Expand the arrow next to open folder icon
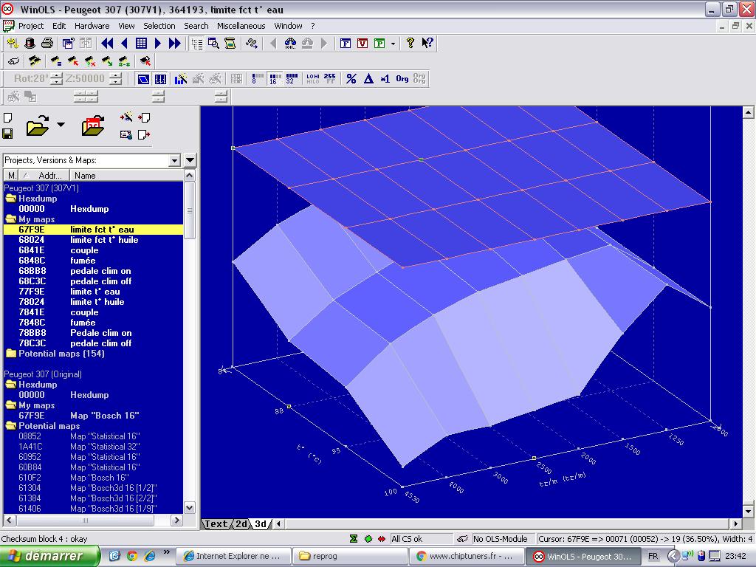The width and height of the screenshot is (756, 567). click(x=61, y=125)
